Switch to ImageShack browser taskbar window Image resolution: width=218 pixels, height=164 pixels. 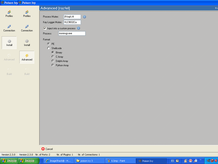(59, 161)
